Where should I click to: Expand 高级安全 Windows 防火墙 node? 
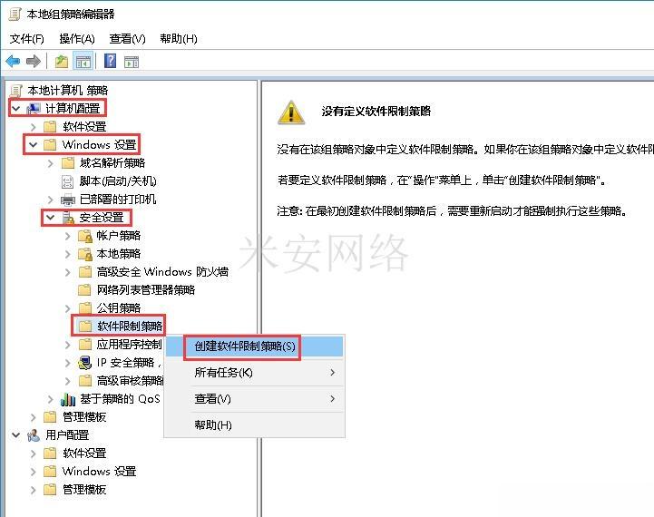67,272
